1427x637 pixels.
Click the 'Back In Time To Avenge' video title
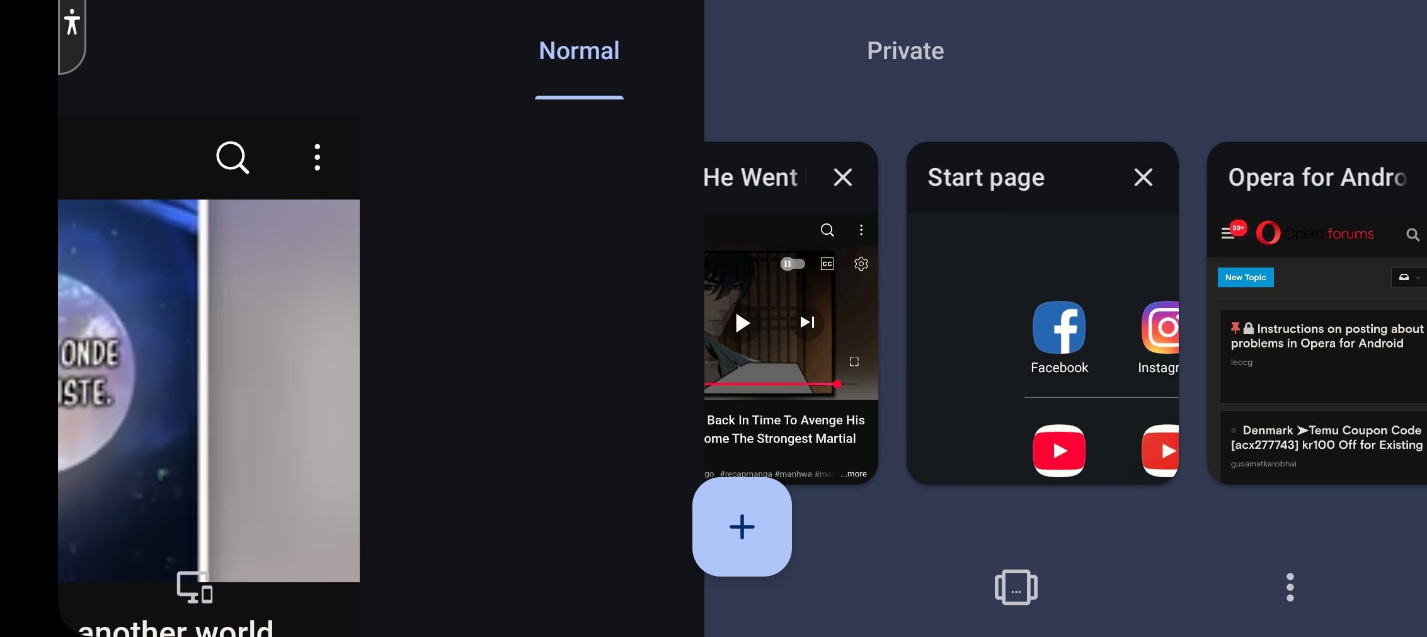784,429
